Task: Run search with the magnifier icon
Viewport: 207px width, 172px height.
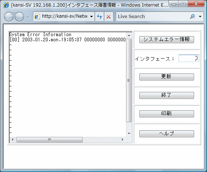Action: tap(193, 17)
